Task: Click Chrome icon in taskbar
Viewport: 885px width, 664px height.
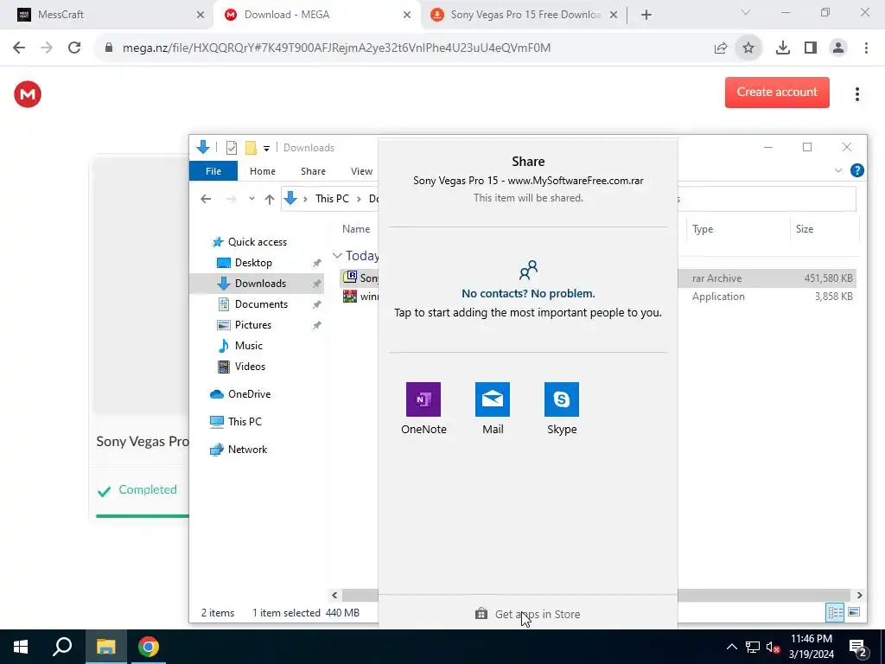Action: pos(149,647)
